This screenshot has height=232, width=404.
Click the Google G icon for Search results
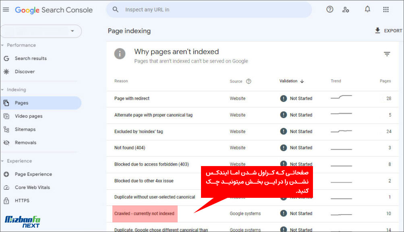point(6,58)
